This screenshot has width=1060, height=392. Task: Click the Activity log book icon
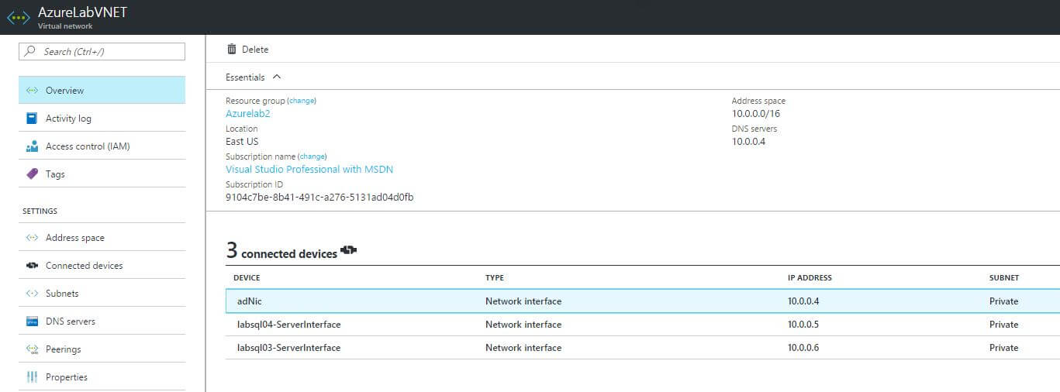click(x=32, y=119)
